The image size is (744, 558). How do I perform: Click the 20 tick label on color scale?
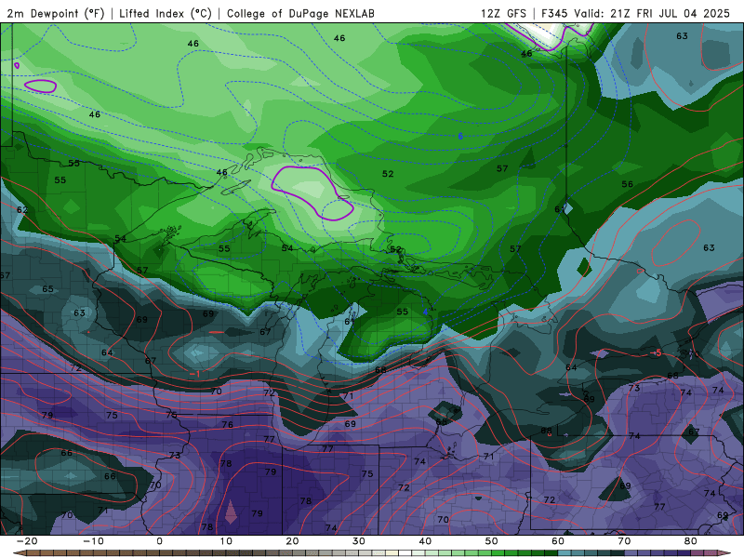pyautogui.click(x=292, y=541)
